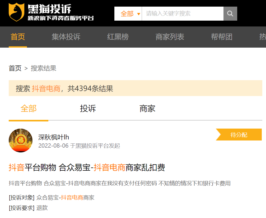
Task: Click the Black Cat shield logo
Action: pos(16,12)
